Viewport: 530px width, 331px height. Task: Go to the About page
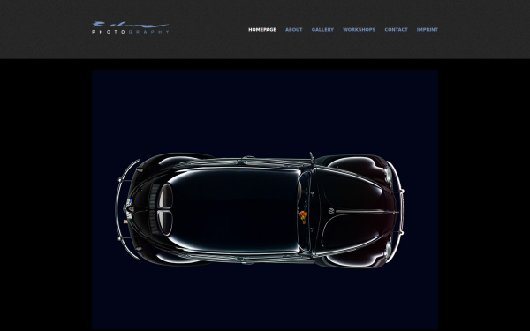[x=294, y=30]
